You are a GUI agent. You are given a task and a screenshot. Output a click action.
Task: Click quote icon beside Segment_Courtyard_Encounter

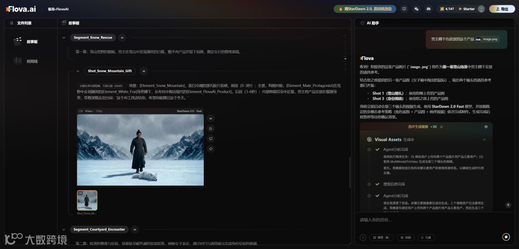click(135, 229)
